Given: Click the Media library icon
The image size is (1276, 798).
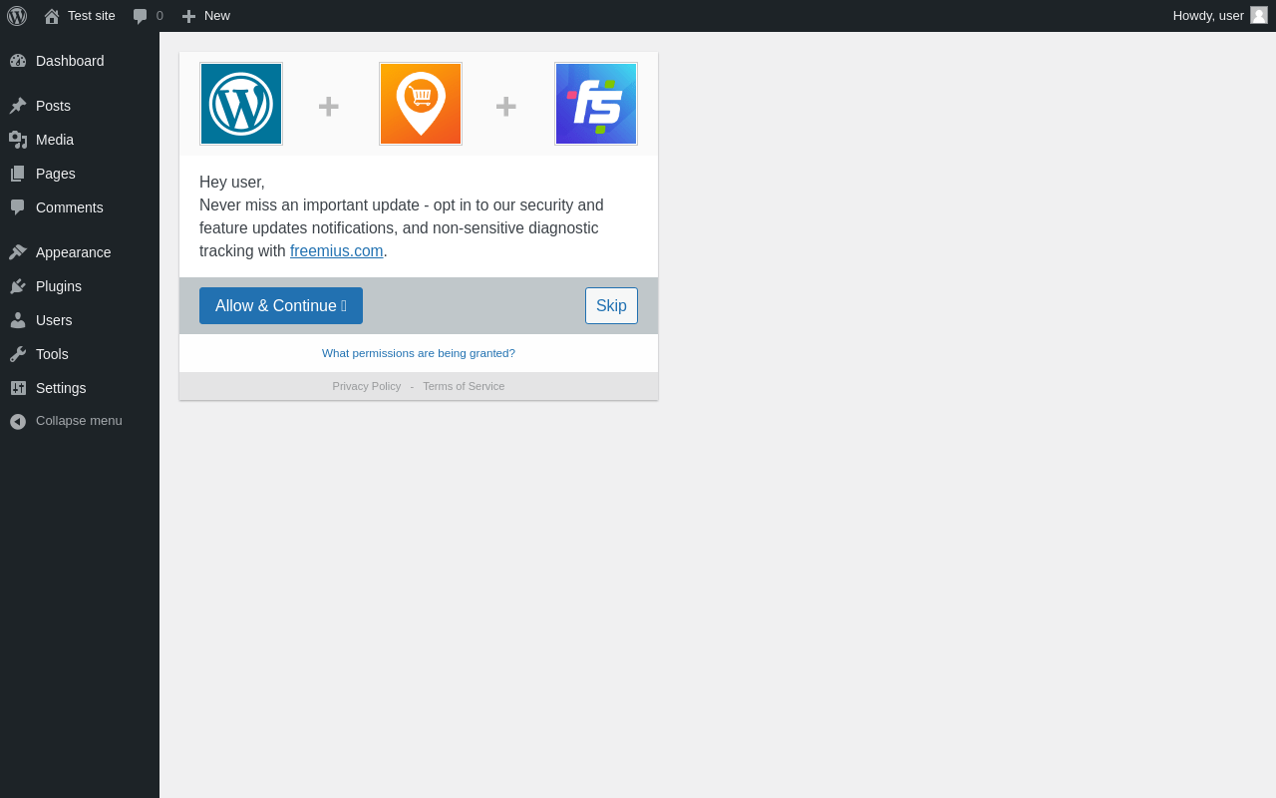Looking at the screenshot, I should coord(18,140).
